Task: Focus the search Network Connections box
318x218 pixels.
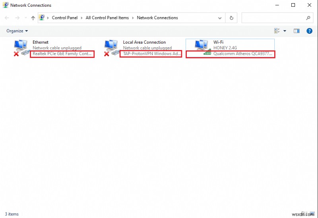Action: tap(277, 18)
